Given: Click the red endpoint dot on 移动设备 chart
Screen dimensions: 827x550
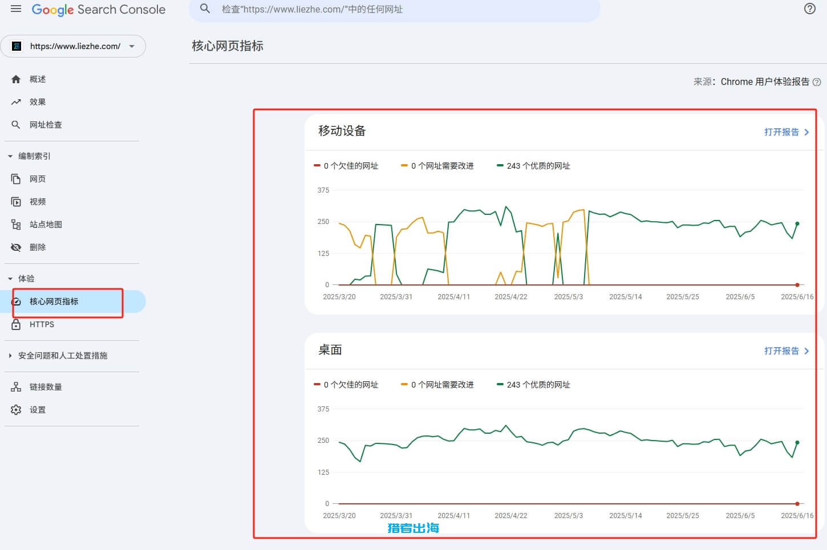Looking at the screenshot, I should click(x=797, y=284).
